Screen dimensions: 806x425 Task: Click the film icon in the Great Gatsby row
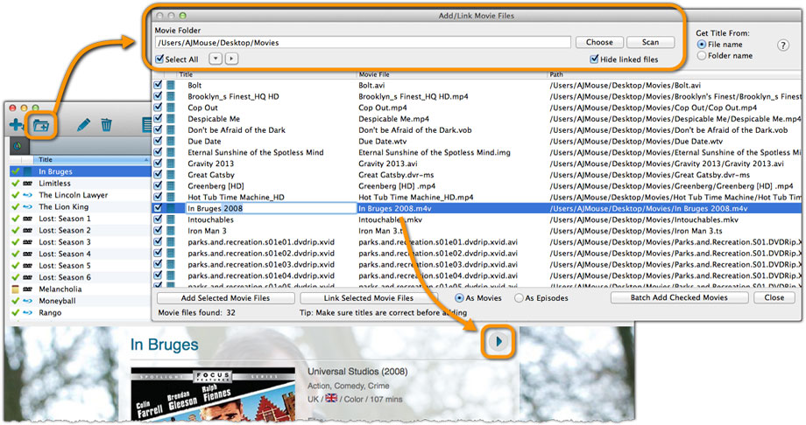pyautogui.click(x=171, y=175)
